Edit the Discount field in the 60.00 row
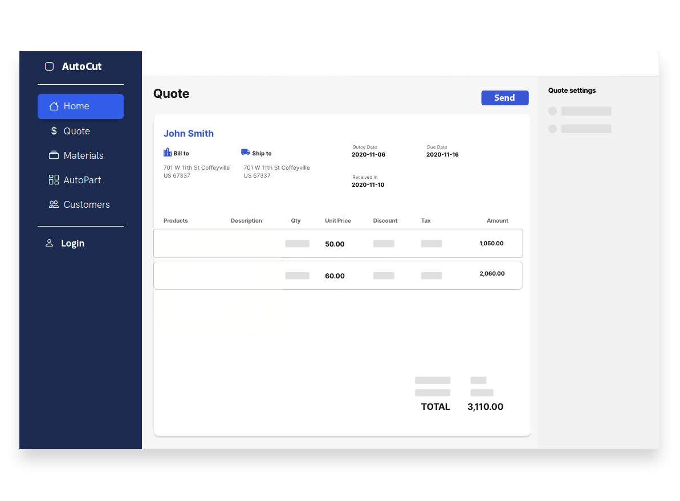The image size is (680, 501). click(x=384, y=276)
